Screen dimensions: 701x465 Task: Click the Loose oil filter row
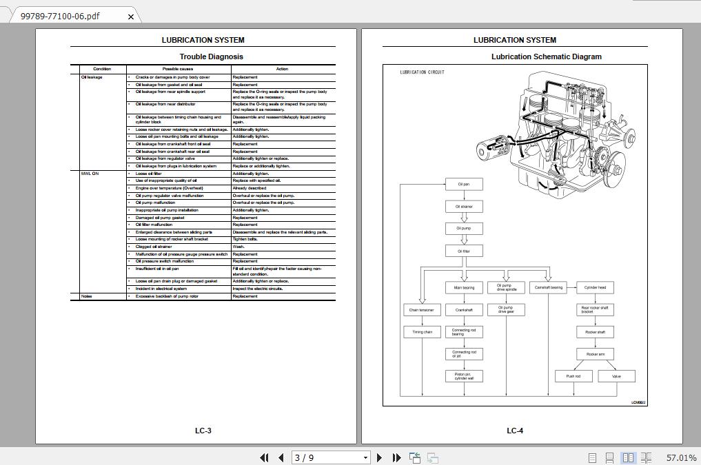(231, 174)
